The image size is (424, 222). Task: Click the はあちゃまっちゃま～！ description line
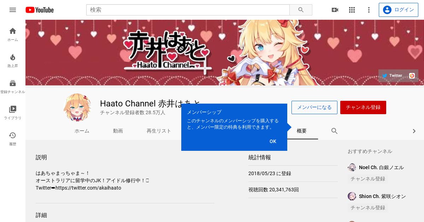tap(63, 173)
